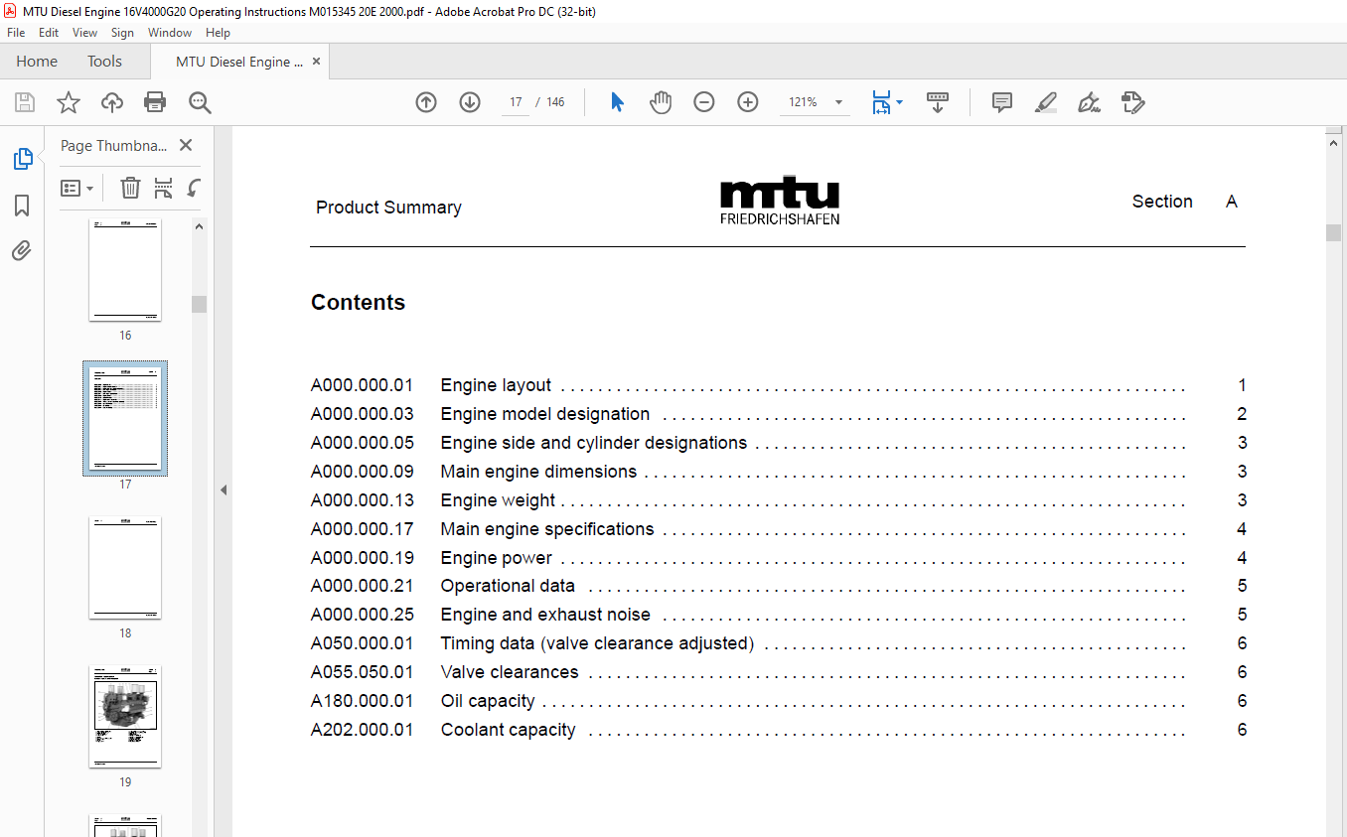The width and height of the screenshot is (1347, 837).
Task: Open the Help menu
Action: click(x=218, y=33)
